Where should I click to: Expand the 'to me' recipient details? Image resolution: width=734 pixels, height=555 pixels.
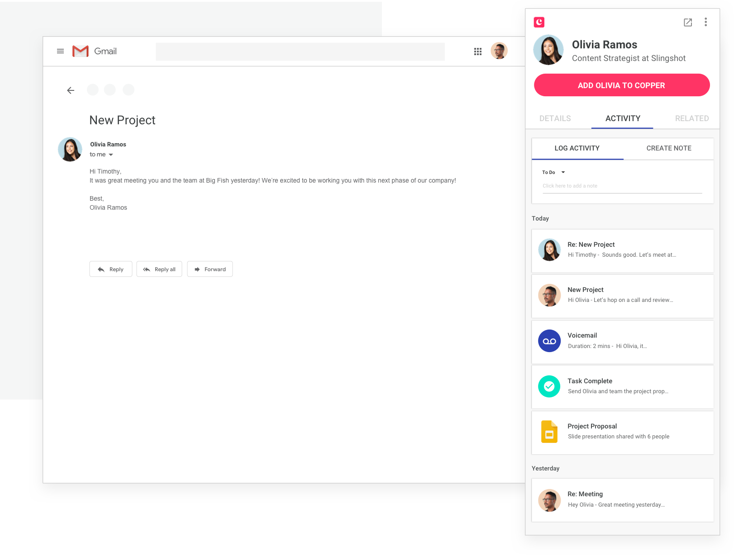point(111,155)
